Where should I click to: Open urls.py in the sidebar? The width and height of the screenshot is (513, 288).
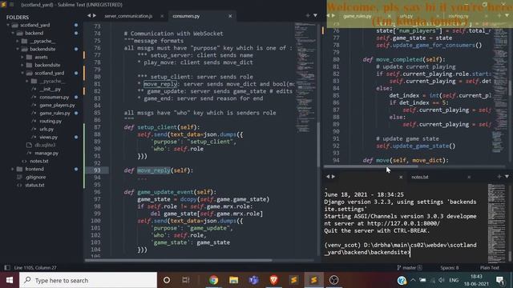46,129
